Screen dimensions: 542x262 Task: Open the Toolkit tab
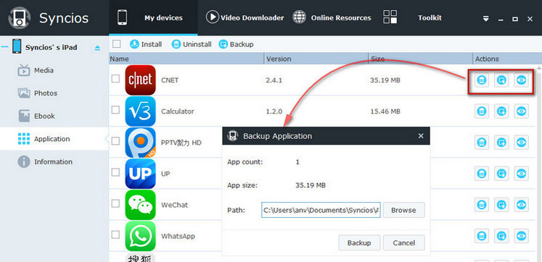pos(412,17)
